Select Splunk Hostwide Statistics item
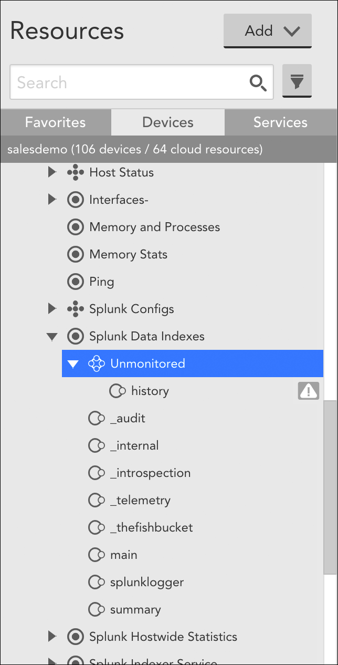The height and width of the screenshot is (665, 338). 163,637
